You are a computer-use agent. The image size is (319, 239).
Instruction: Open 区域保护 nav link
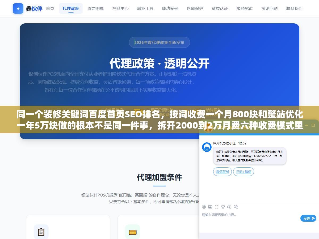[x=195, y=8]
